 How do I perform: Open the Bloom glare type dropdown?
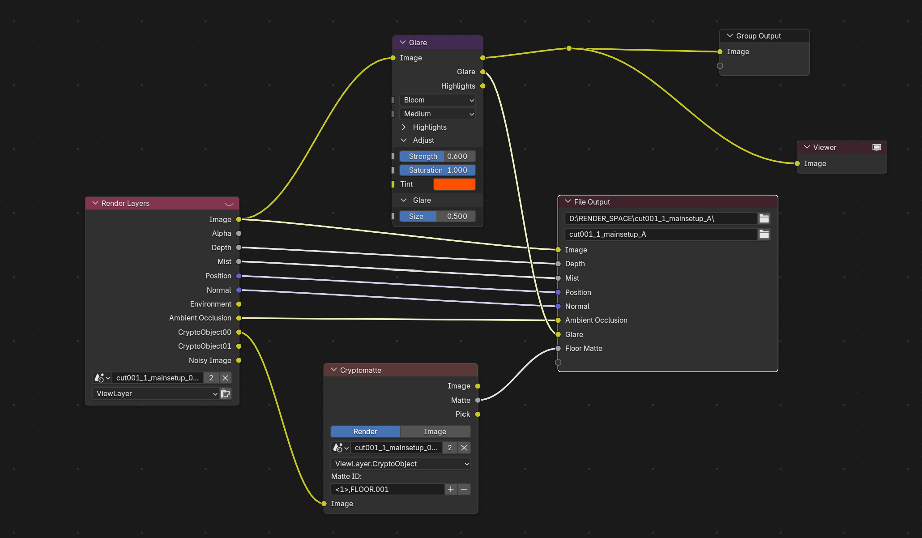pos(437,100)
